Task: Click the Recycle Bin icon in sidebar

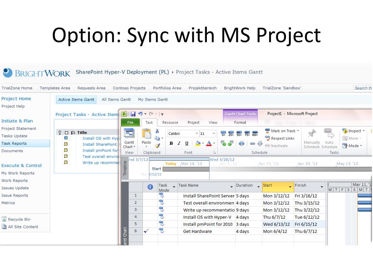Action: click(4, 219)
